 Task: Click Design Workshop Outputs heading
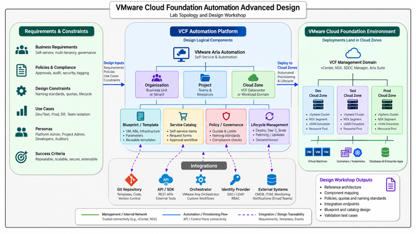point(346,180)
